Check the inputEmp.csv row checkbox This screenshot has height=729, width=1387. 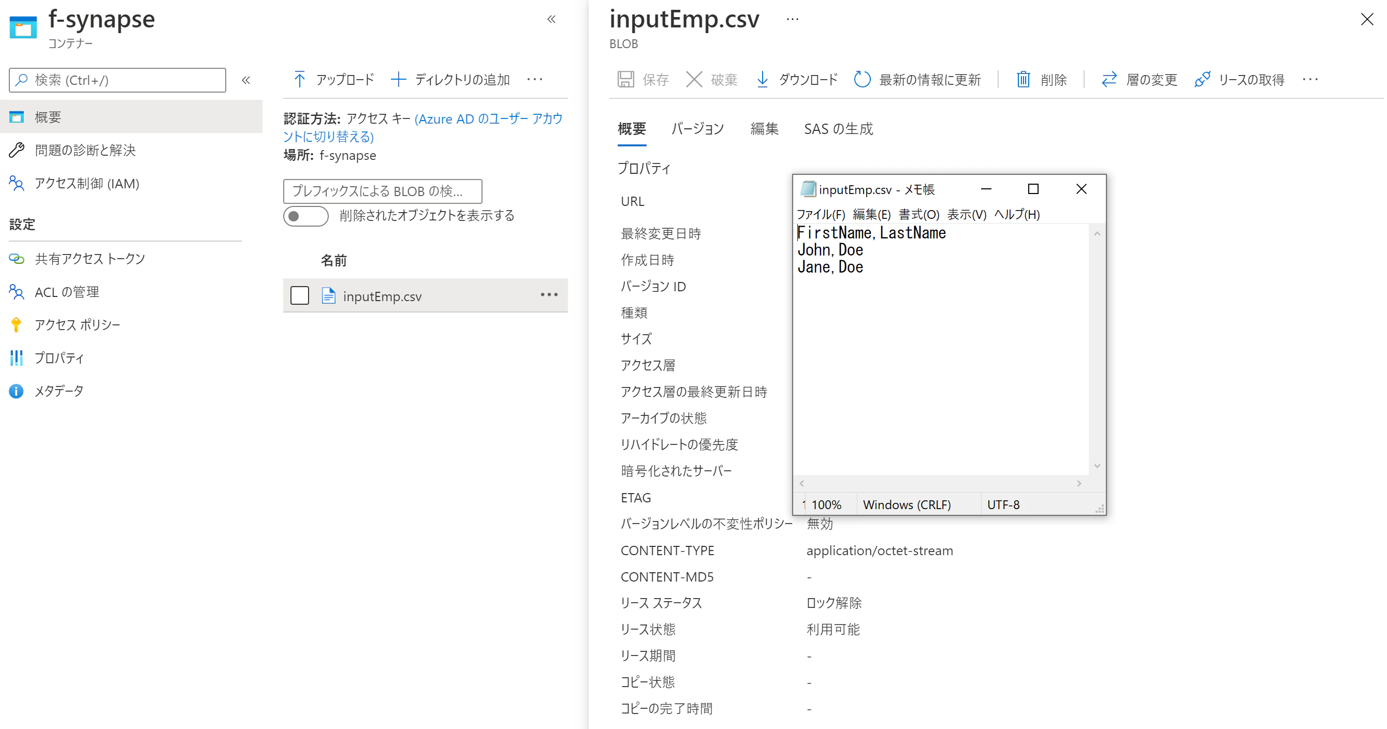pyautogui.click(x=300, y=295)
